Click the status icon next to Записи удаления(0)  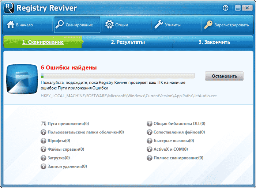pos(44,166)
